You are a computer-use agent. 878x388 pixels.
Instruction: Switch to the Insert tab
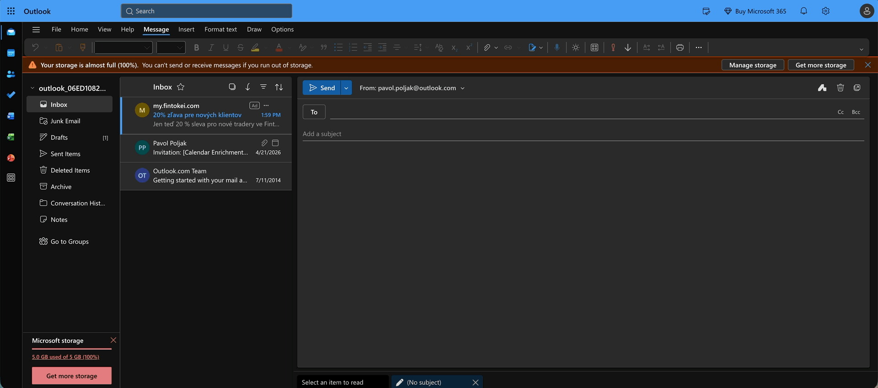click(186, 29)
